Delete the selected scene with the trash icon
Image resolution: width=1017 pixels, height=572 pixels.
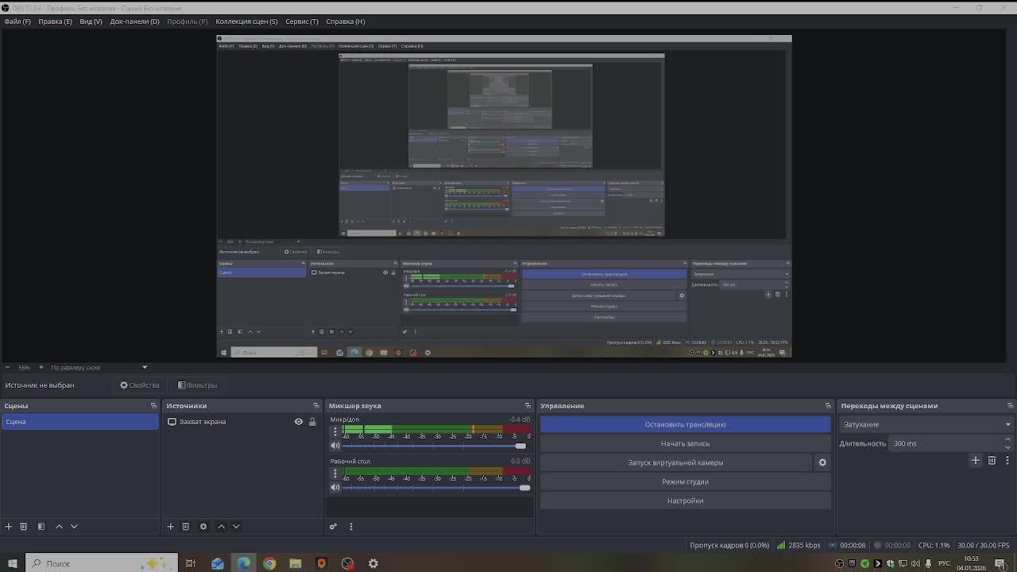coord(24,526)
